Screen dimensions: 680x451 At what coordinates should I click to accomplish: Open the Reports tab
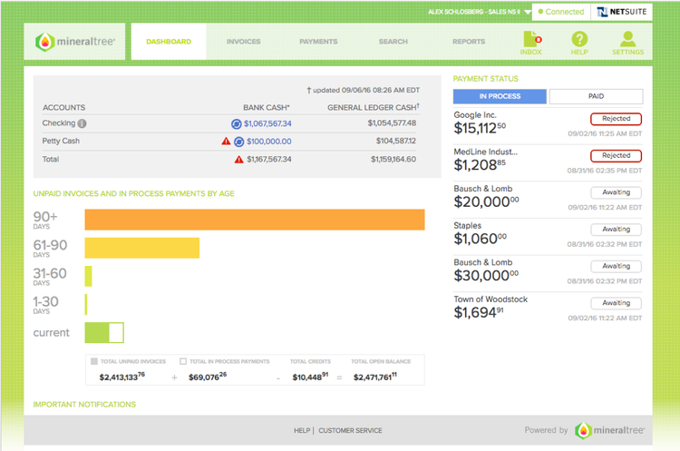469,42
